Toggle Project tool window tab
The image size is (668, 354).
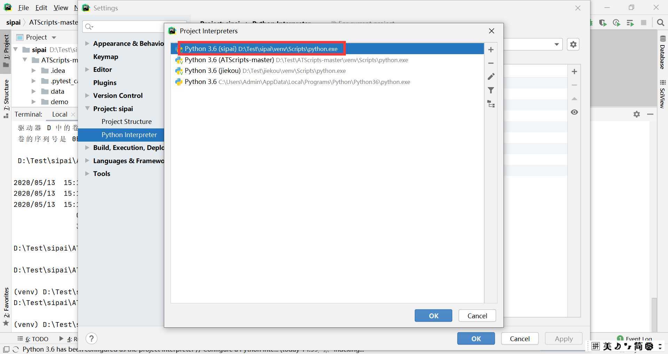point(6,51)
